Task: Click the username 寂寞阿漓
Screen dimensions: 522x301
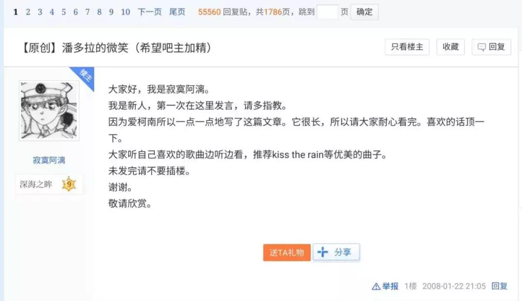Action: pos(48,159)
